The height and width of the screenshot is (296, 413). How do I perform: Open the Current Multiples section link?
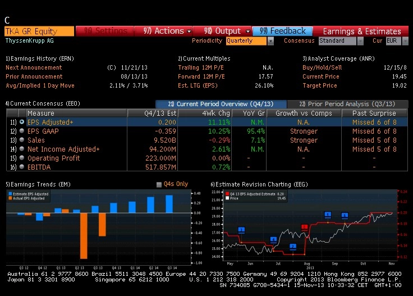click(204, 58)
